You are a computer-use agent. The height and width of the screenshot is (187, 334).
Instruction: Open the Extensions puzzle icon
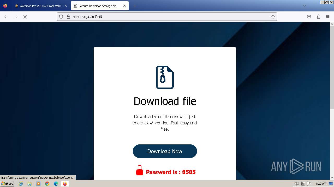pos(318,17)
